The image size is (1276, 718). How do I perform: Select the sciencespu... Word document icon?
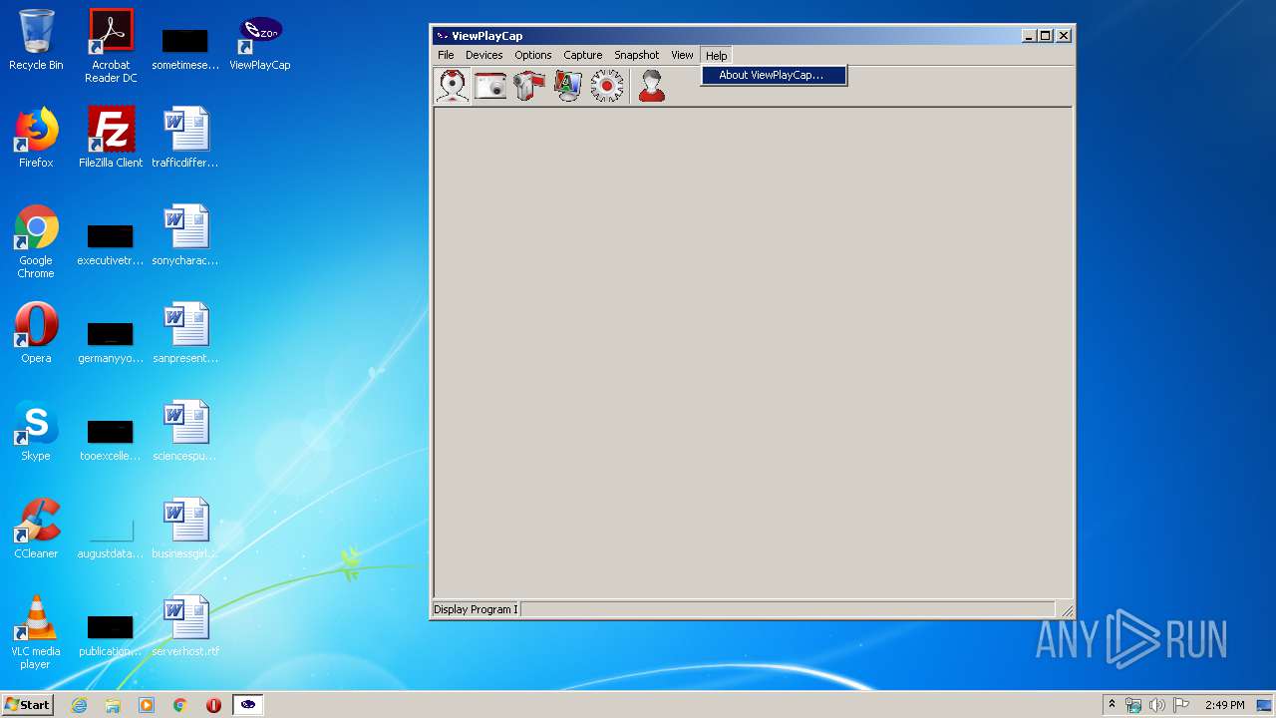coord(185,431)
